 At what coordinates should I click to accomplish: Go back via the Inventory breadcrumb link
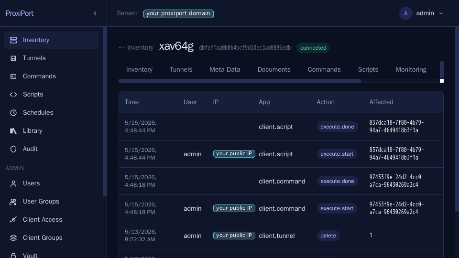[136, 47]
